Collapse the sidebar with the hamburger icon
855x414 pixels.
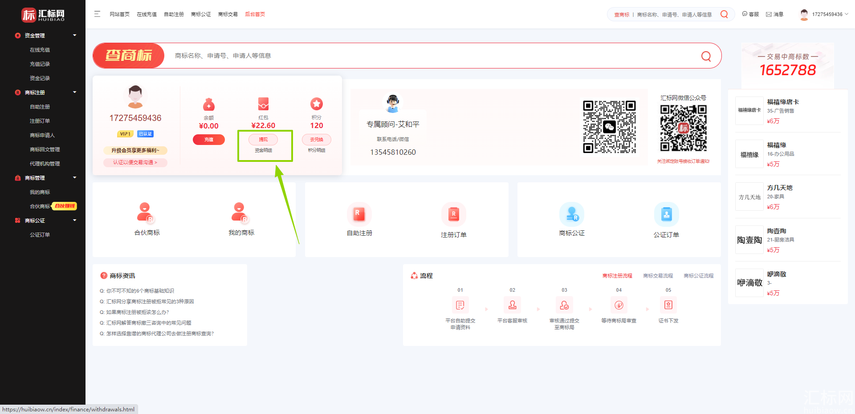[x=97, y=14]
